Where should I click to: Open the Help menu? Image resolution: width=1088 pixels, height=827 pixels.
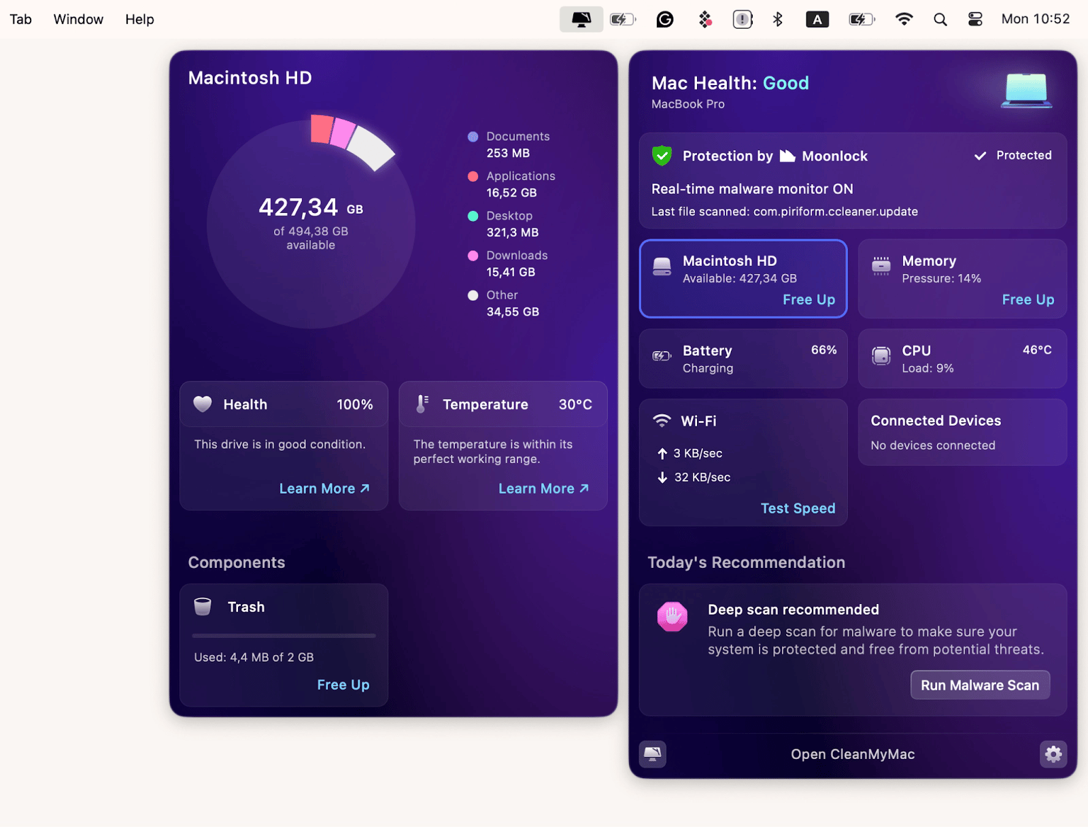(x=139, y=20)
